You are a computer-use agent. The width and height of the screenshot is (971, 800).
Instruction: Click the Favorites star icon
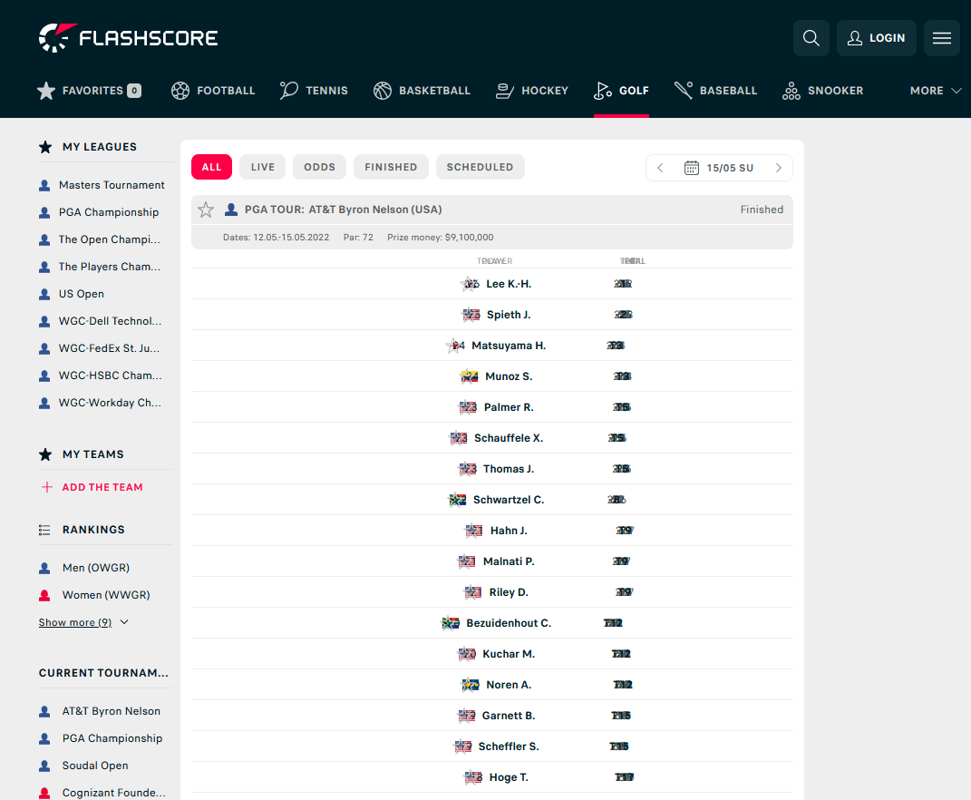[x=46, y=91]
